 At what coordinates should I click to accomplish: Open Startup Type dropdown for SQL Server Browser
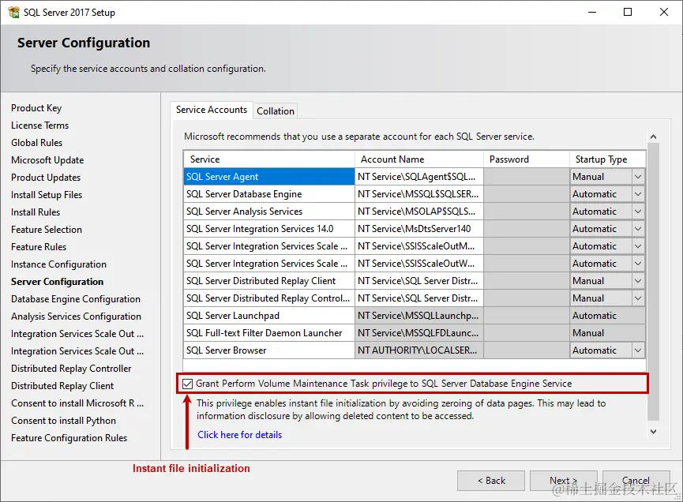point(638,350)
